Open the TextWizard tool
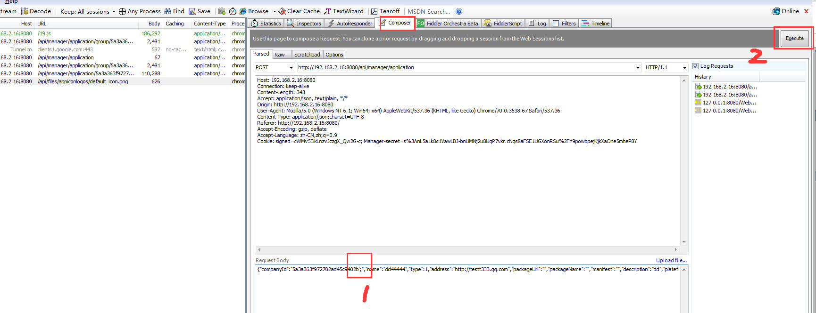The width and height of the screenshot is (816, 313). tap(344, 11)
